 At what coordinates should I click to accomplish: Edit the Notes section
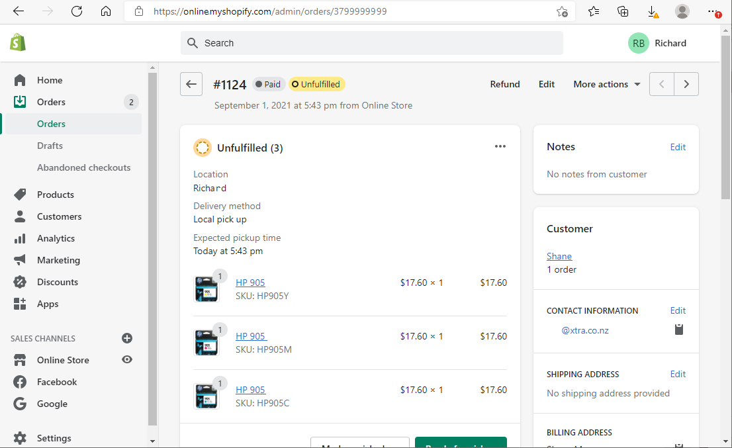tap(678, 147)
